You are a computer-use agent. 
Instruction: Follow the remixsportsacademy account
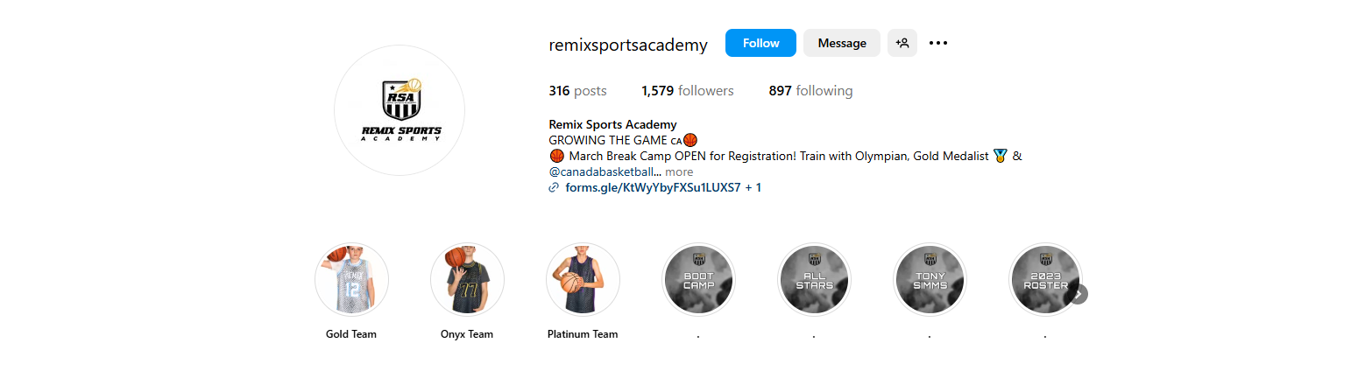point(760,43)
